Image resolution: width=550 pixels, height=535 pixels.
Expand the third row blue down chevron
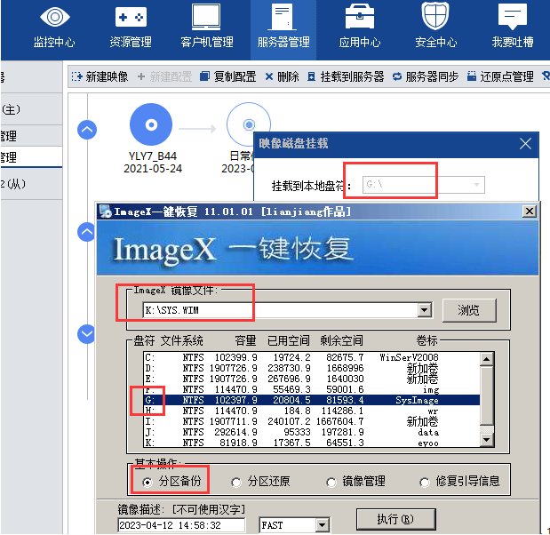click(x=86, y=334)
